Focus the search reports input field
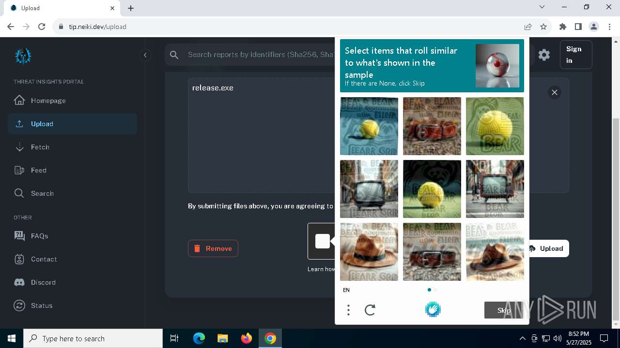 coord(261,55)
